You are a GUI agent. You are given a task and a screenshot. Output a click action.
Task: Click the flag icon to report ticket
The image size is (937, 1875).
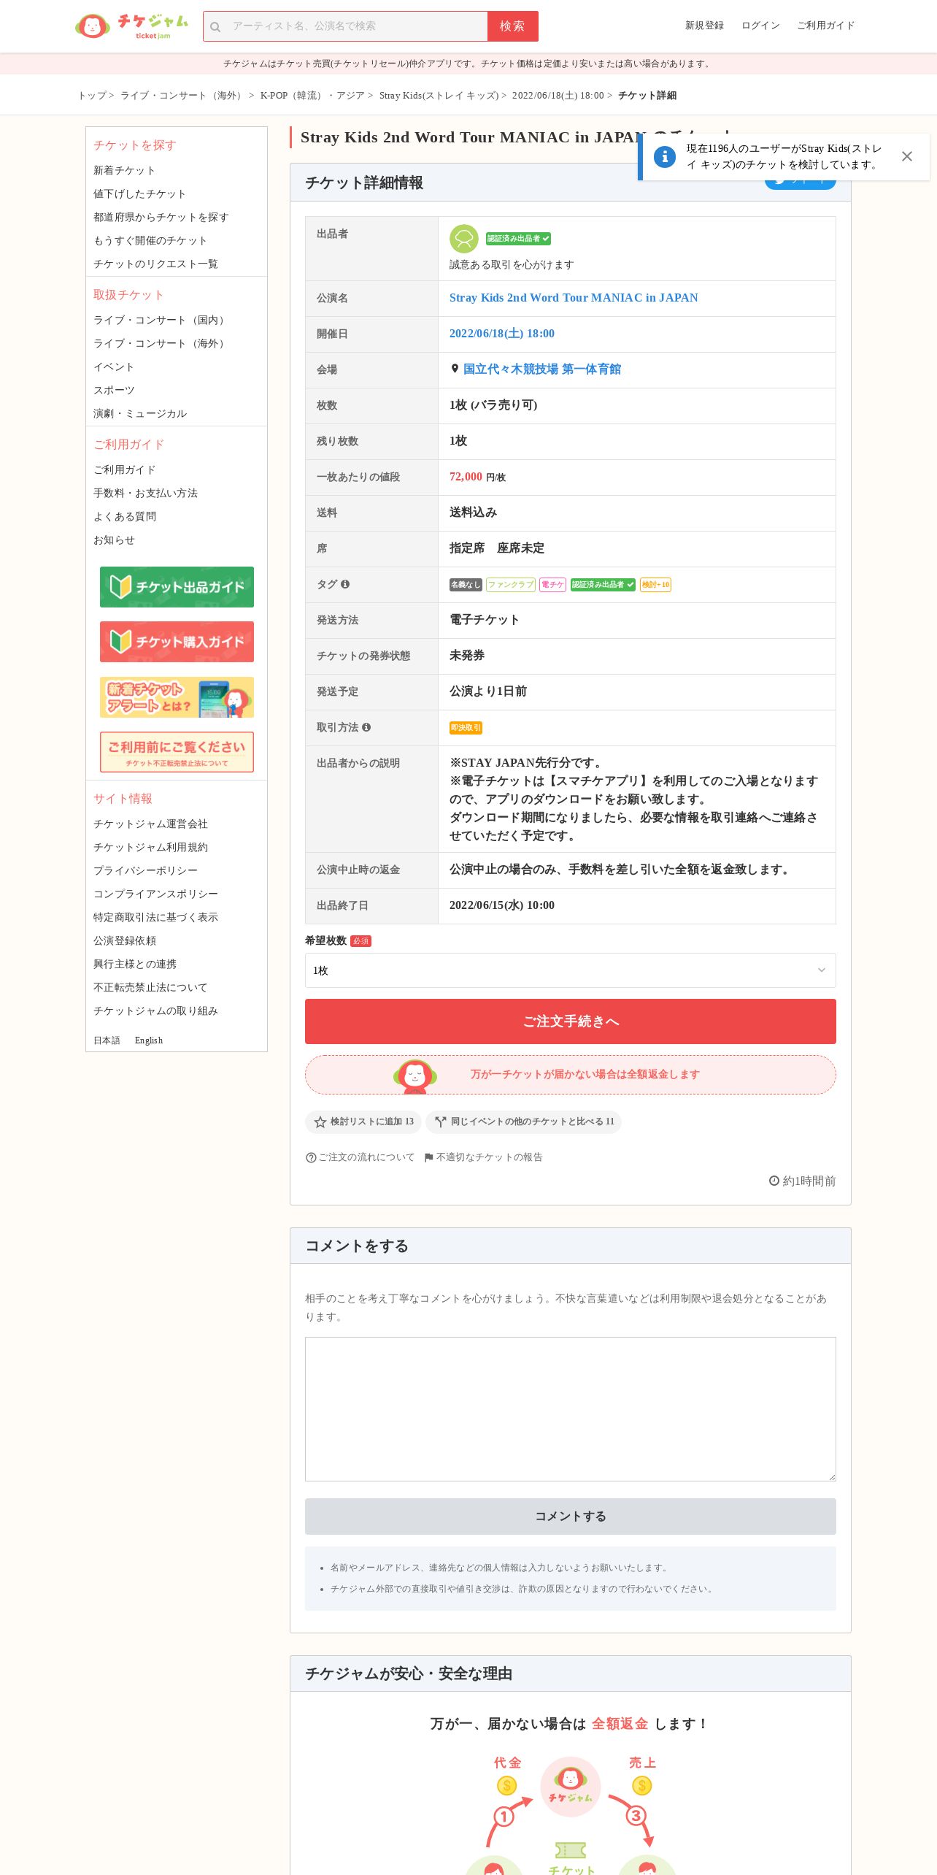pos(428,1158)
